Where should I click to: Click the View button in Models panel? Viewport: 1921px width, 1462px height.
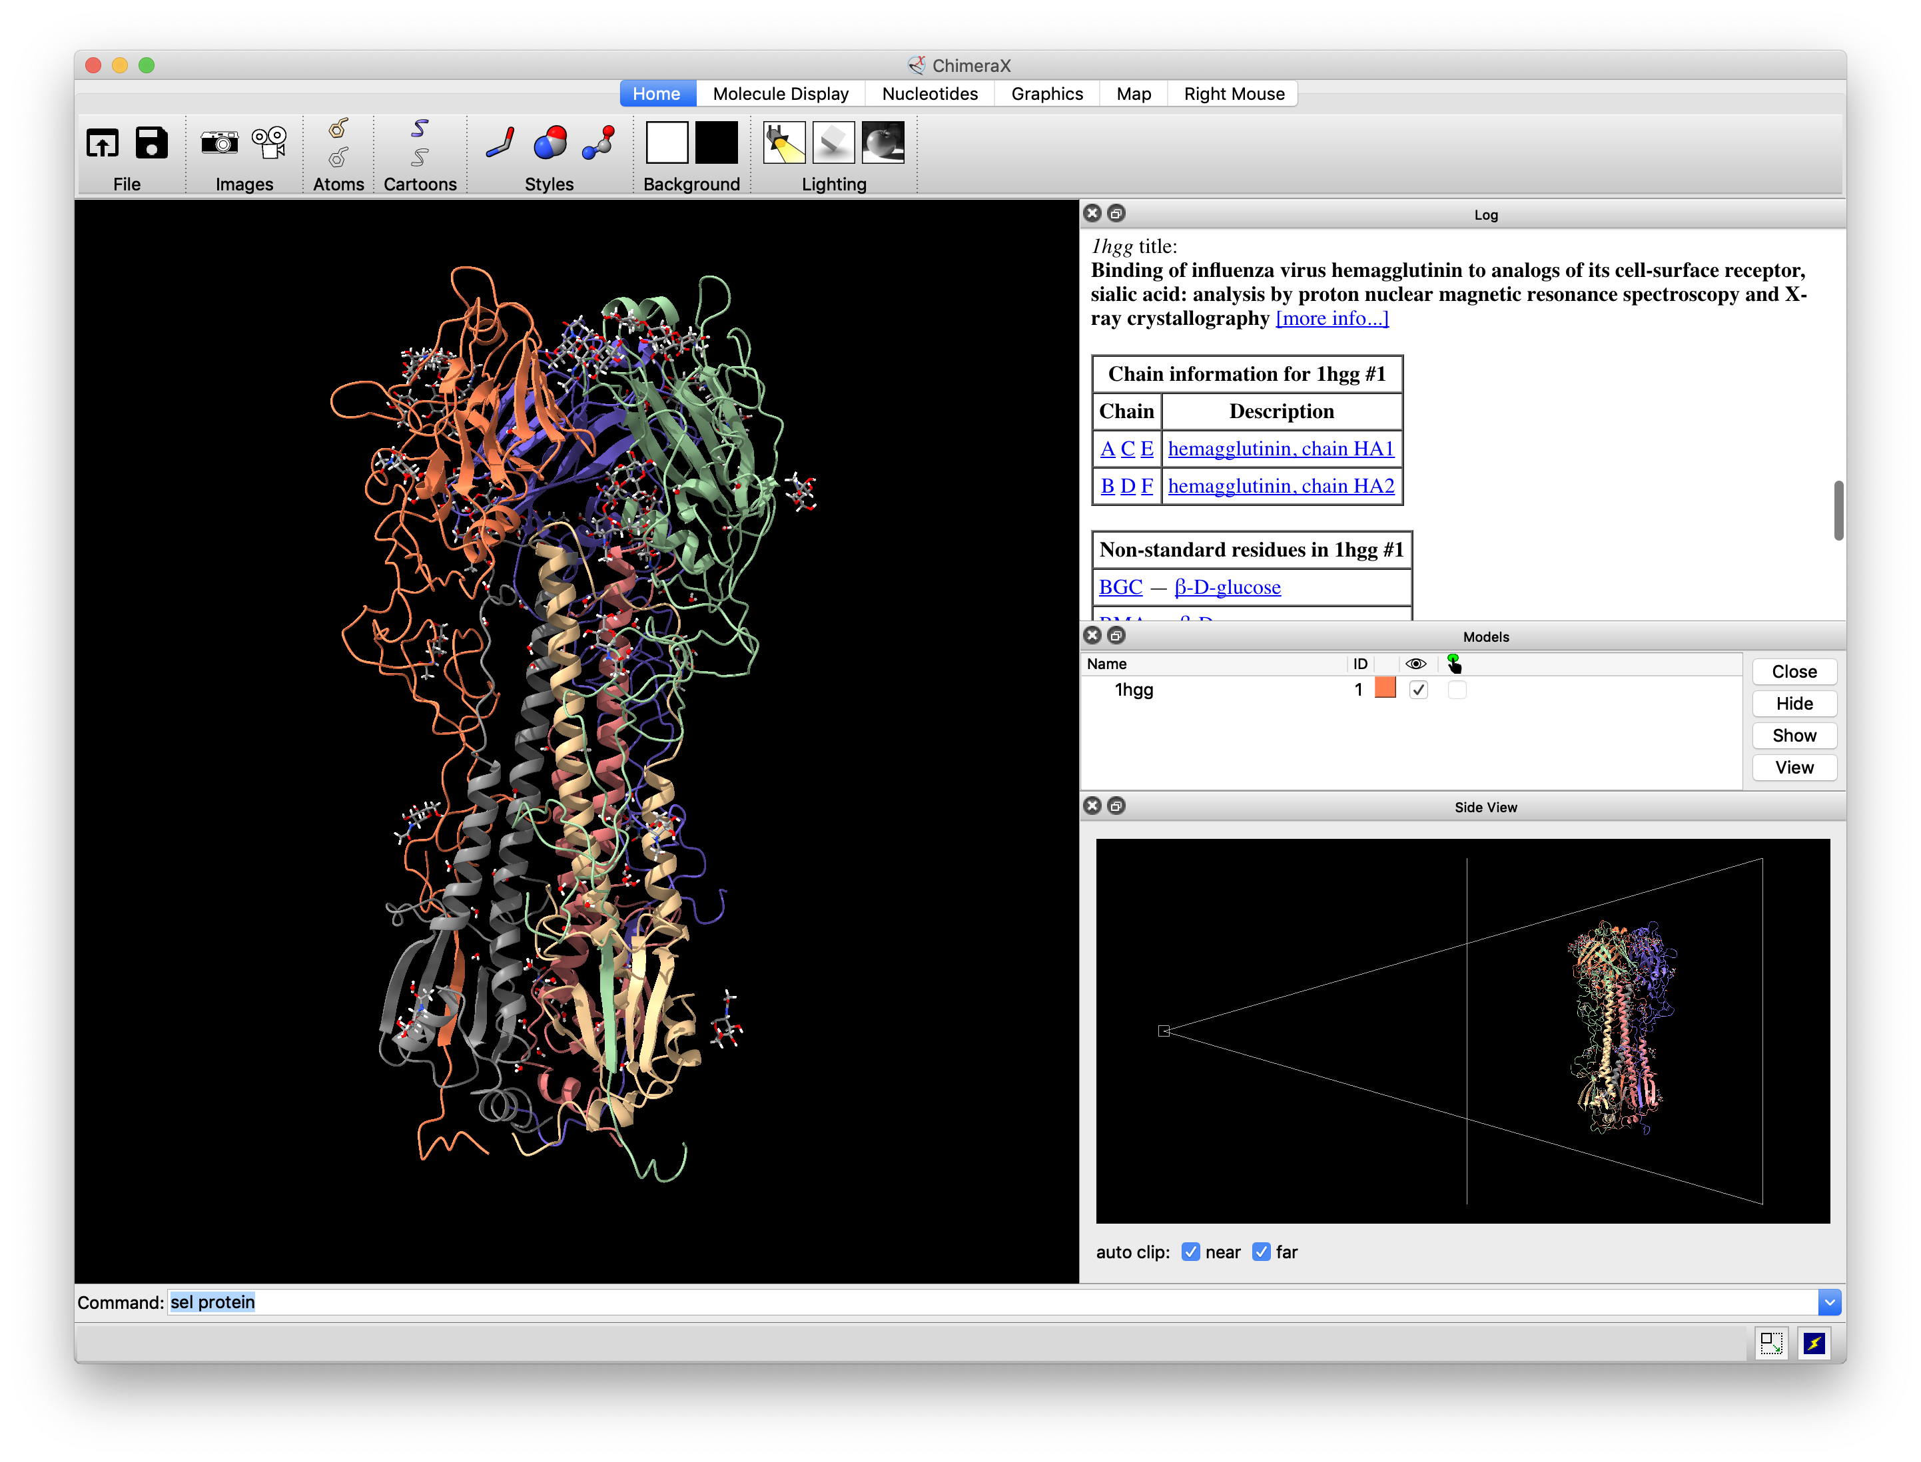(1794, 768)
